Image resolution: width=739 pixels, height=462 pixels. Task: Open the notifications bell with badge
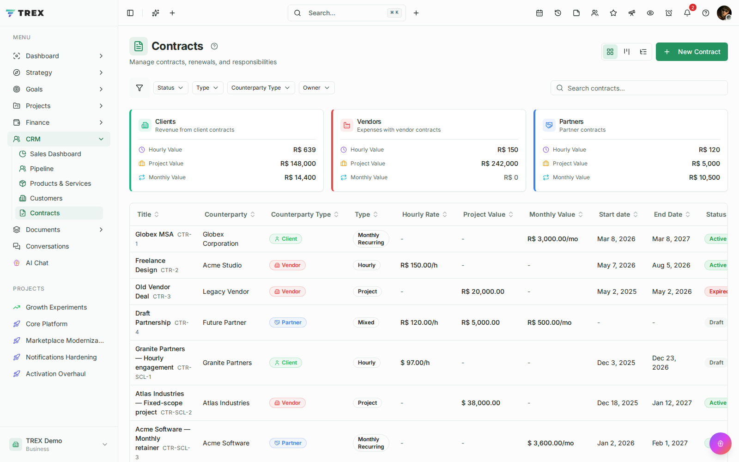(x=687, y=13)
